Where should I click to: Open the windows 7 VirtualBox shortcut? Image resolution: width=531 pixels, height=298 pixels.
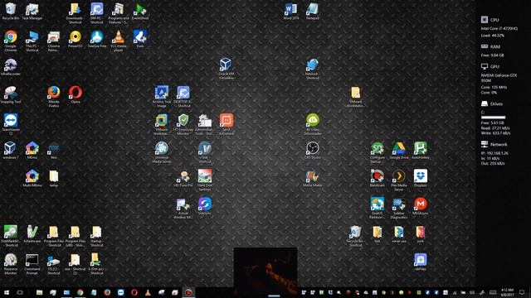[11, 151]
